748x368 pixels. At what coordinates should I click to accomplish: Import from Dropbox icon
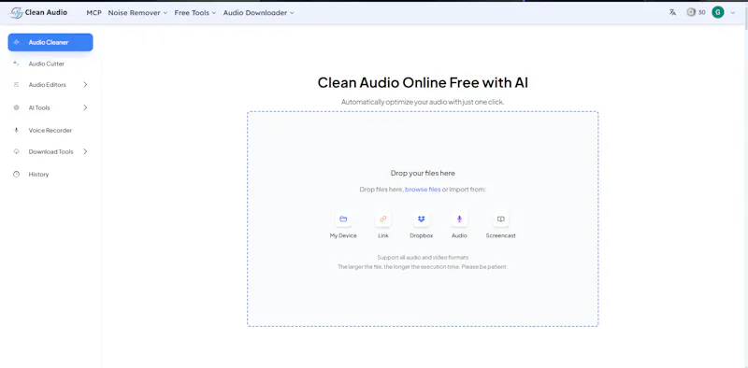[421, 219]
